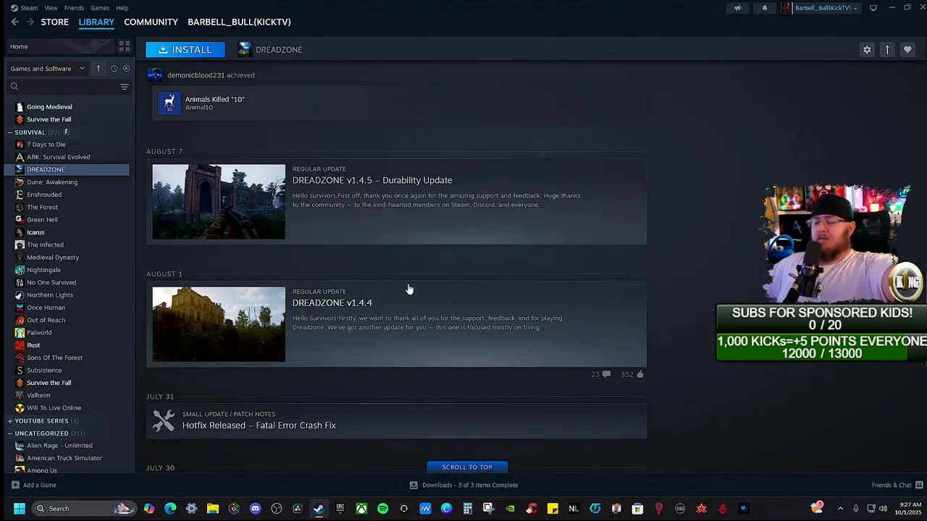
Task: Go forward with navigation arrow
Action: coord(30,22)
